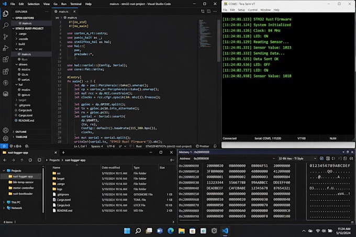The width and height of the screenshot is (356, 237).
Task: Open the Search view in VS Code activity bar
Action: (x=5, y=25)
